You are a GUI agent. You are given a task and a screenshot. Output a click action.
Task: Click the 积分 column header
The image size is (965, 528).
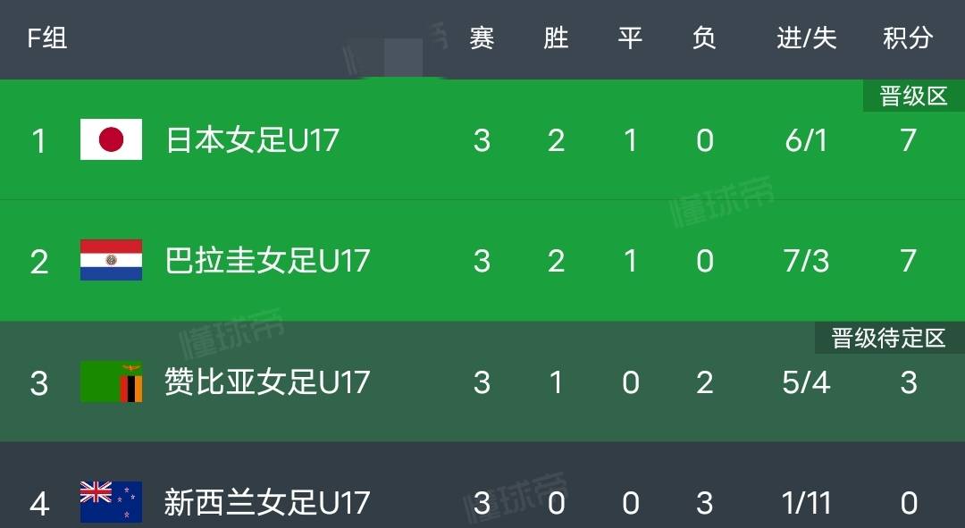point(908,38)
